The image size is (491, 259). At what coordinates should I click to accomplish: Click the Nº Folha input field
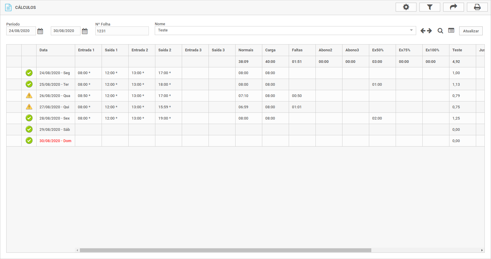tap(122, 31)
